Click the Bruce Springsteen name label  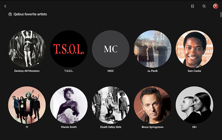coord(153,127)
